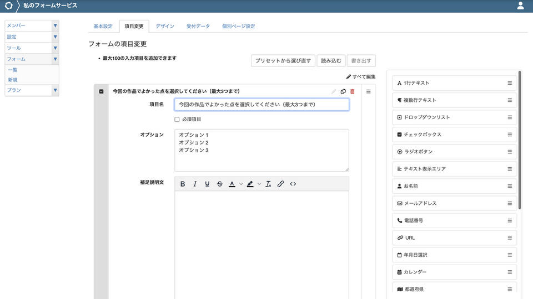Open the font color dropdown arrow
This screenshot has width=533, height=299.
[241, 184]
